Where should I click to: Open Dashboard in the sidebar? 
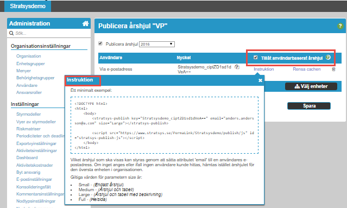pyautogui.click(x=27, y=157)
